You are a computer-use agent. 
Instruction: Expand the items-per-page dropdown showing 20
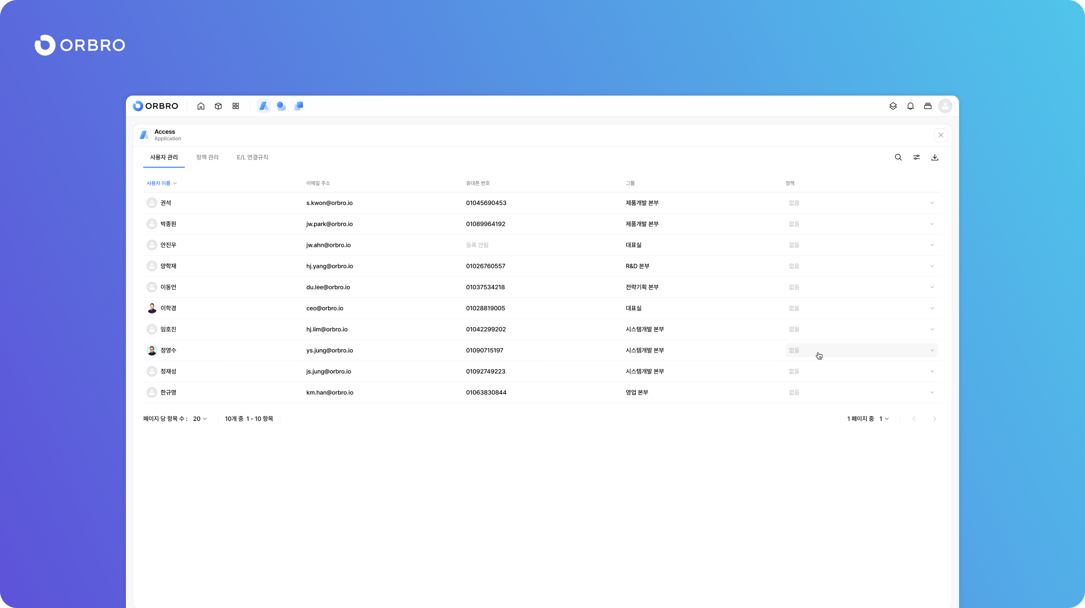coord(200,419)
